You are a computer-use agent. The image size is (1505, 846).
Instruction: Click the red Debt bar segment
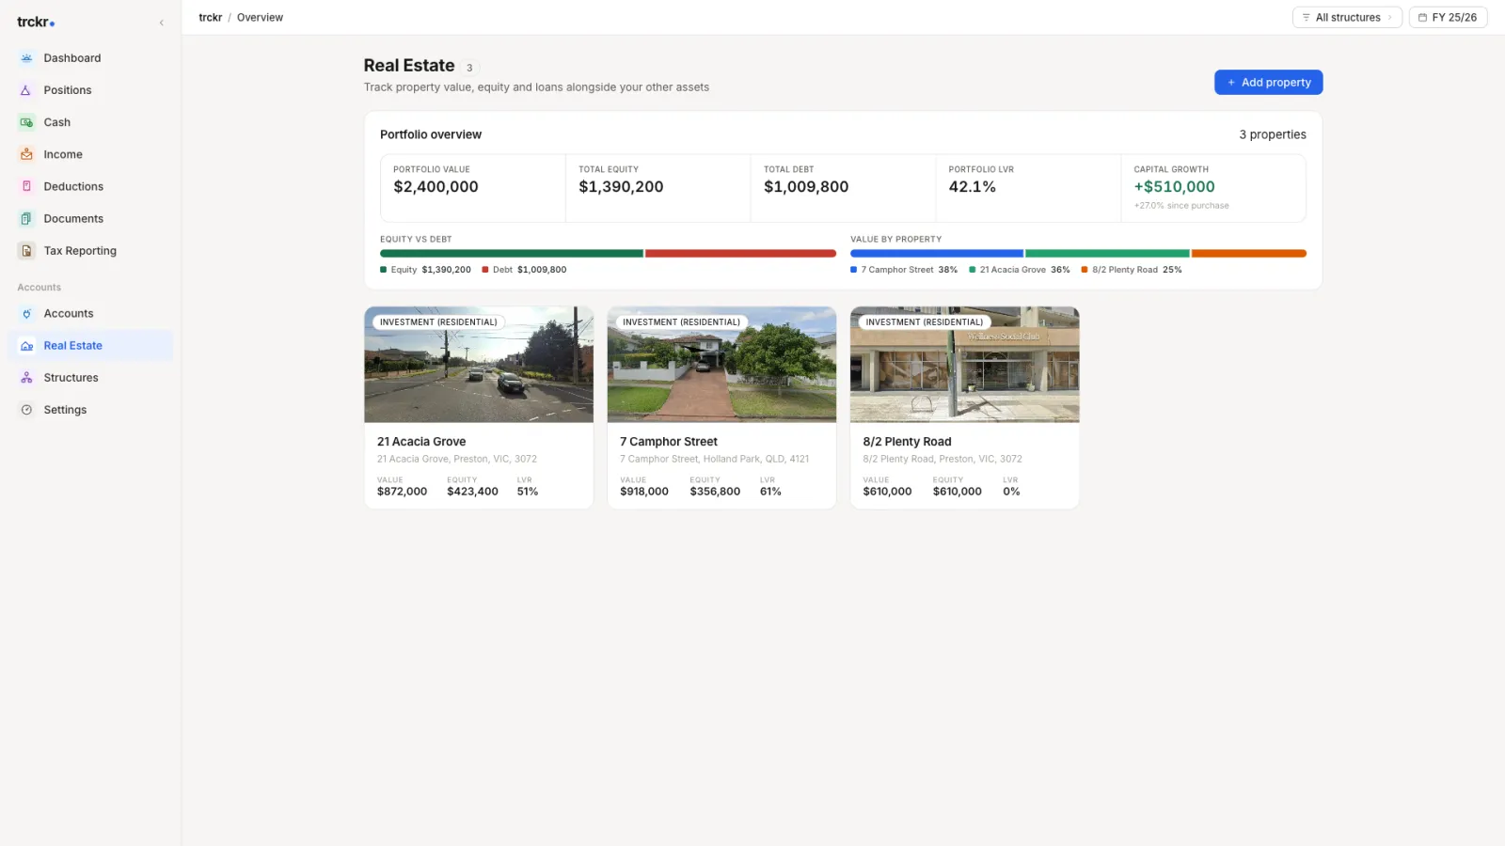click(740, 254)
